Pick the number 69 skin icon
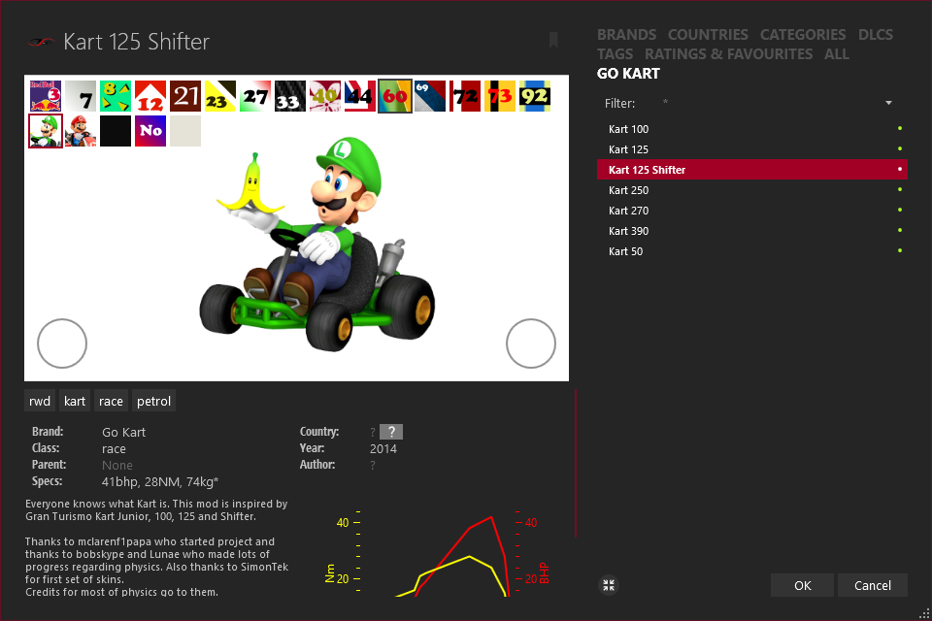This screenshot has height=621, width=932. [x=430, y=96]
